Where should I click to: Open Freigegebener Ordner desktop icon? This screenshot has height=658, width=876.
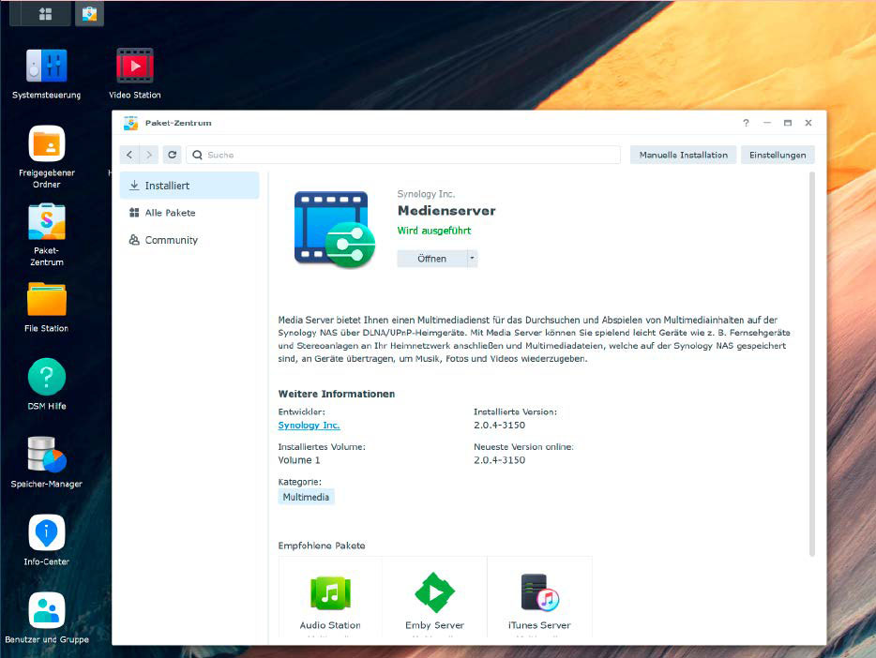(46, 157)
